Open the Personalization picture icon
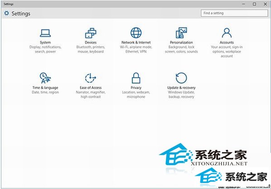Viewport: 271px width, 189px height. point(181,33)
